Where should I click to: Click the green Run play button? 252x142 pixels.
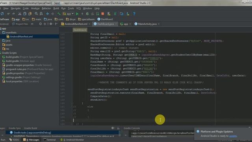[x=77, y=14]
